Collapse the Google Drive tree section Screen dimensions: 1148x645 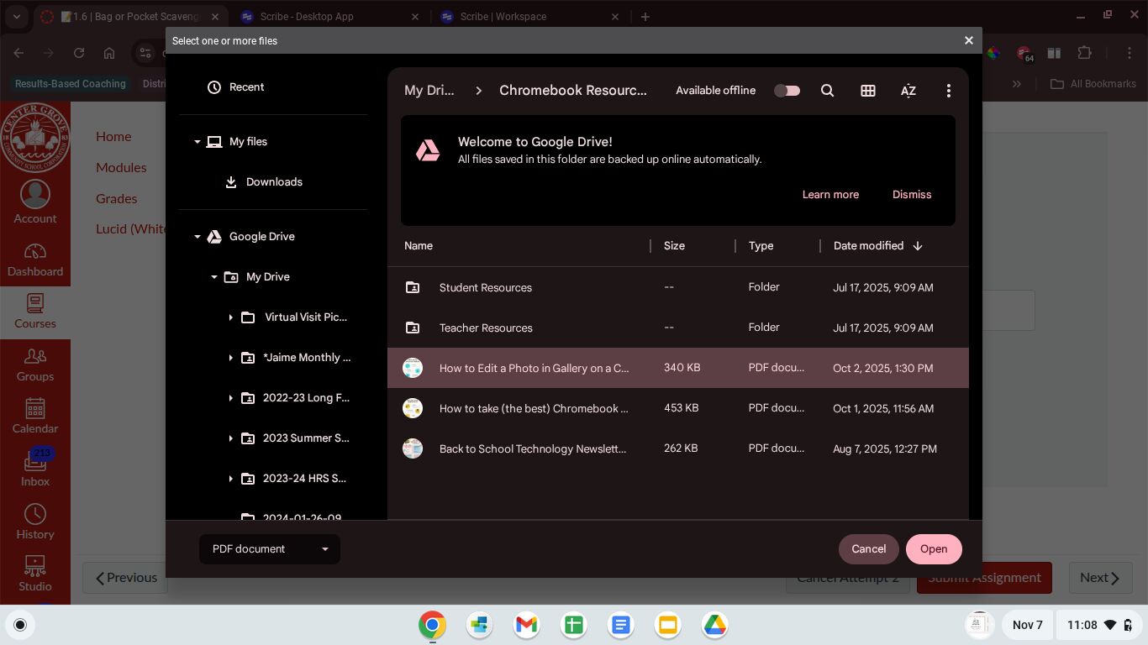[197, 237]
